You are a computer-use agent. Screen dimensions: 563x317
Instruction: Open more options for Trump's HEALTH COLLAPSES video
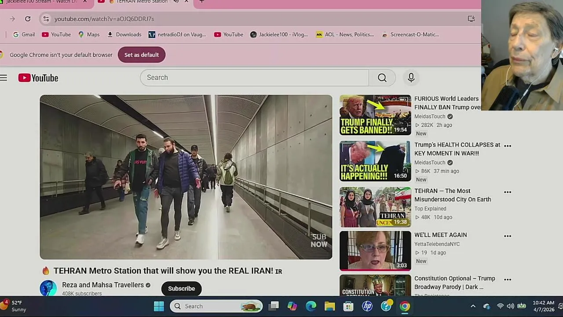tap(508, 146)
